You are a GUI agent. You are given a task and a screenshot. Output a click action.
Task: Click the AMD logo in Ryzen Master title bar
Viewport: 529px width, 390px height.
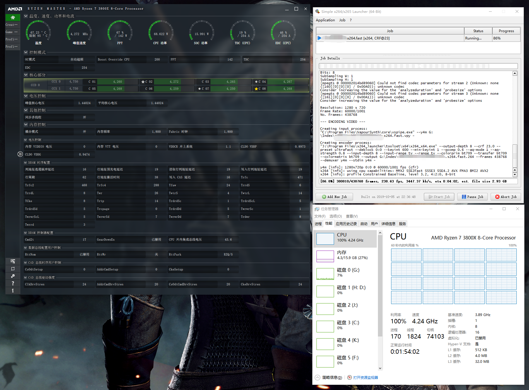tap(15, 9)
